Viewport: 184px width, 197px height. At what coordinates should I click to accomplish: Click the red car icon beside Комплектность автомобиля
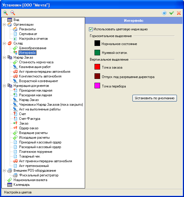(x=15, y=76)
